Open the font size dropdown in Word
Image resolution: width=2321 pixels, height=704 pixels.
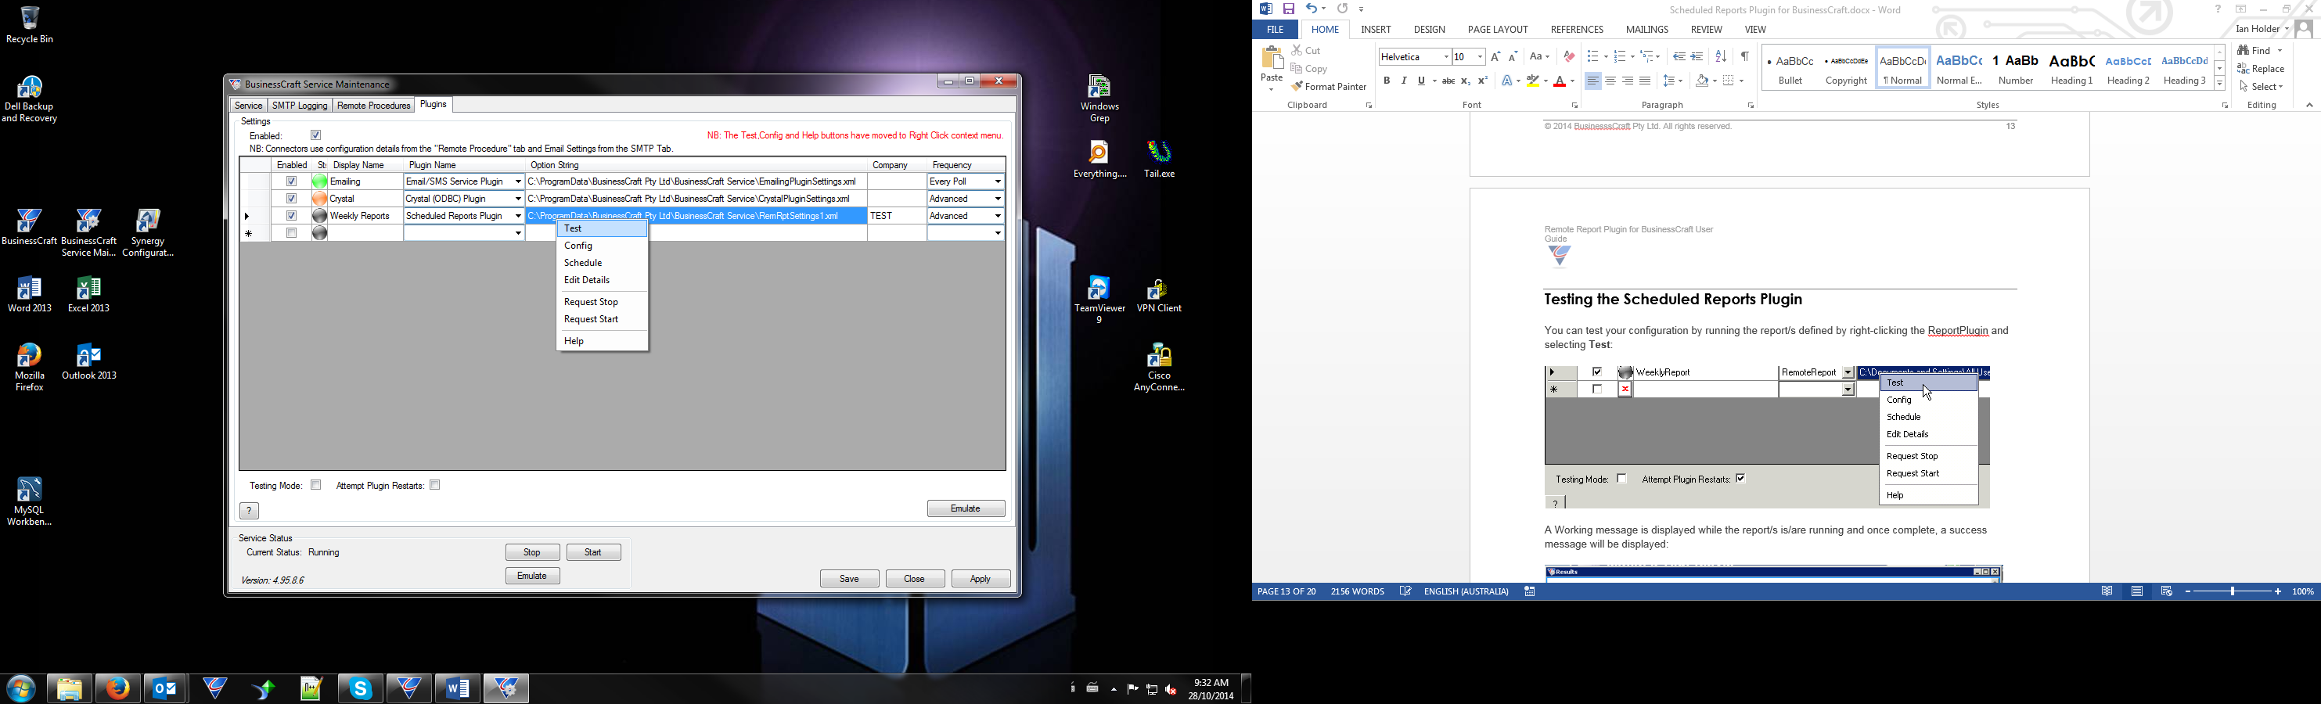[1481, 57]
